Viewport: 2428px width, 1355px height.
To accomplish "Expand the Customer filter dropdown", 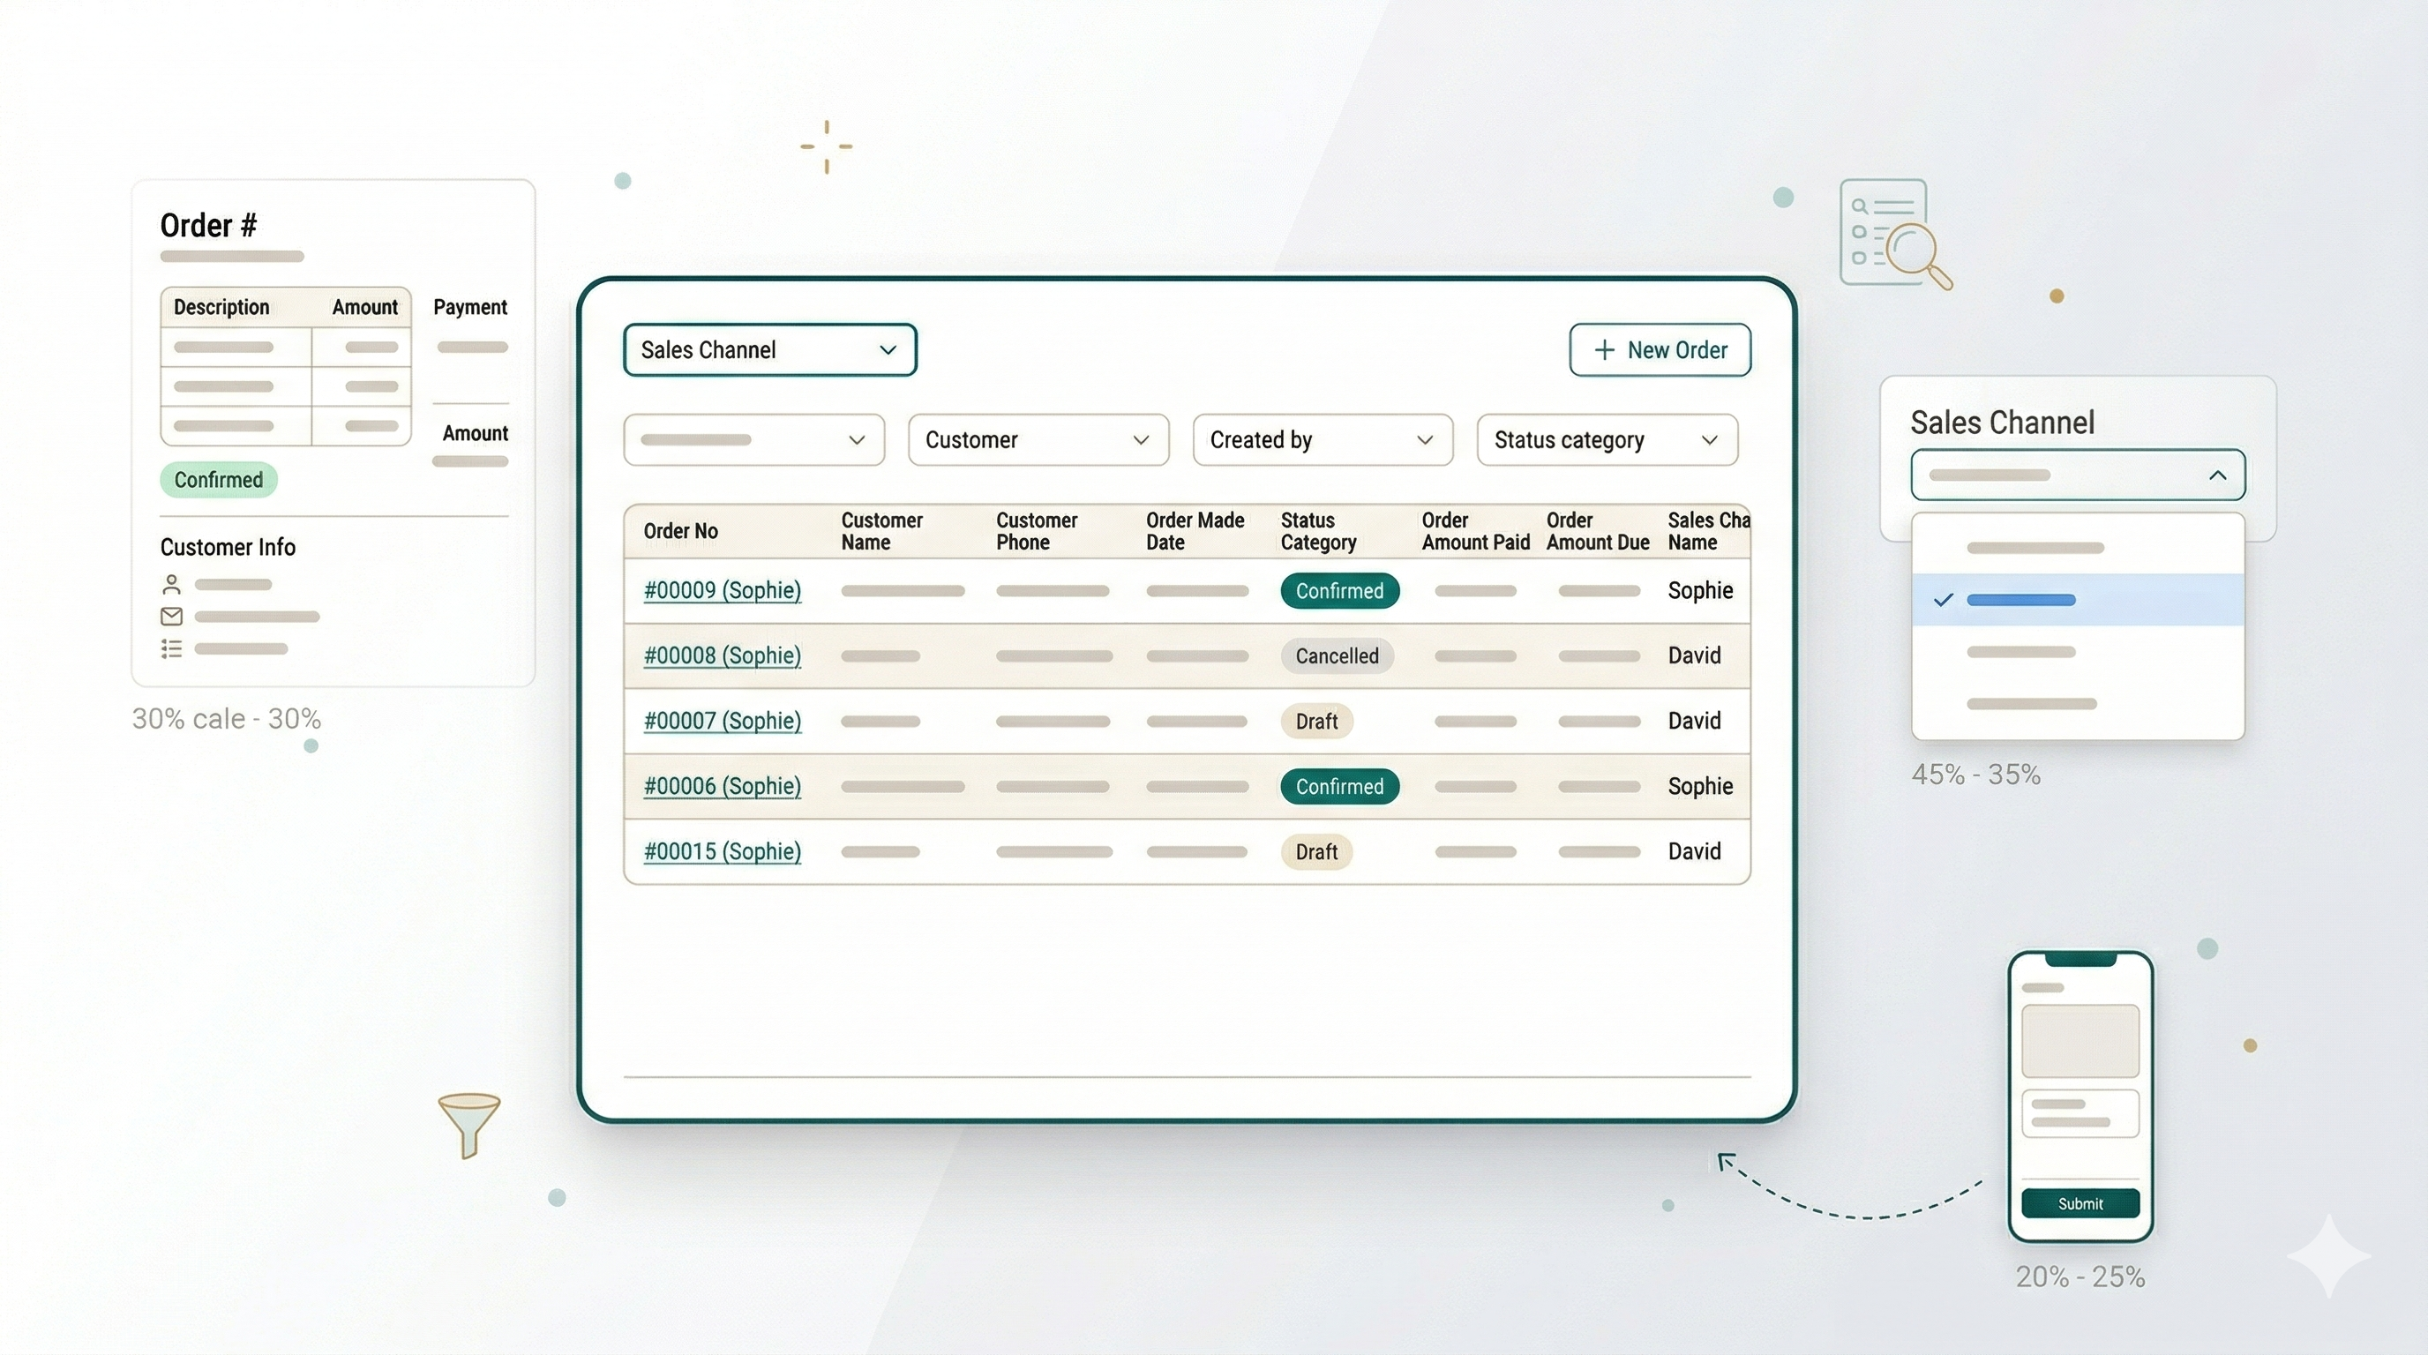I will pos(1038,440).
